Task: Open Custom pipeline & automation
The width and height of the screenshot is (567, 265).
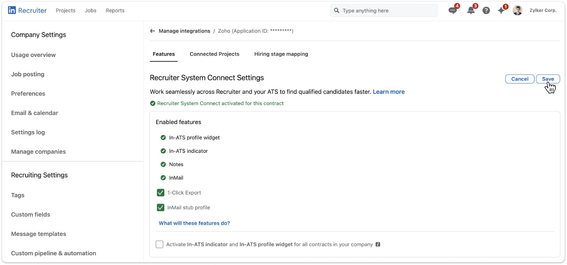Action: point(54,254)
